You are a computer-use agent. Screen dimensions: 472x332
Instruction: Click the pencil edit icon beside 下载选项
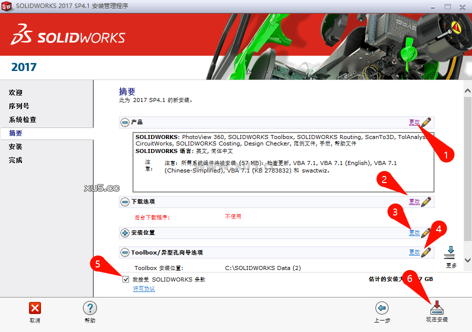425,201
